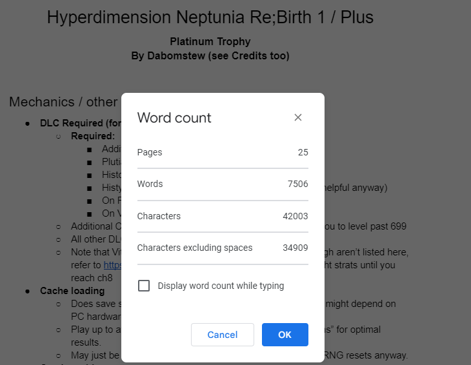
Task: Click the text 'reach ch8'
Action: 92,278
